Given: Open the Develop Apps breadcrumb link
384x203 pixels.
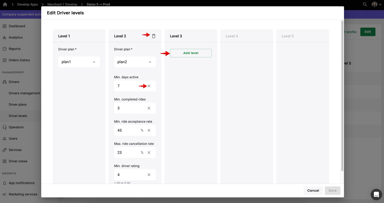Looking at the screenshot, I should coord(28,4).
